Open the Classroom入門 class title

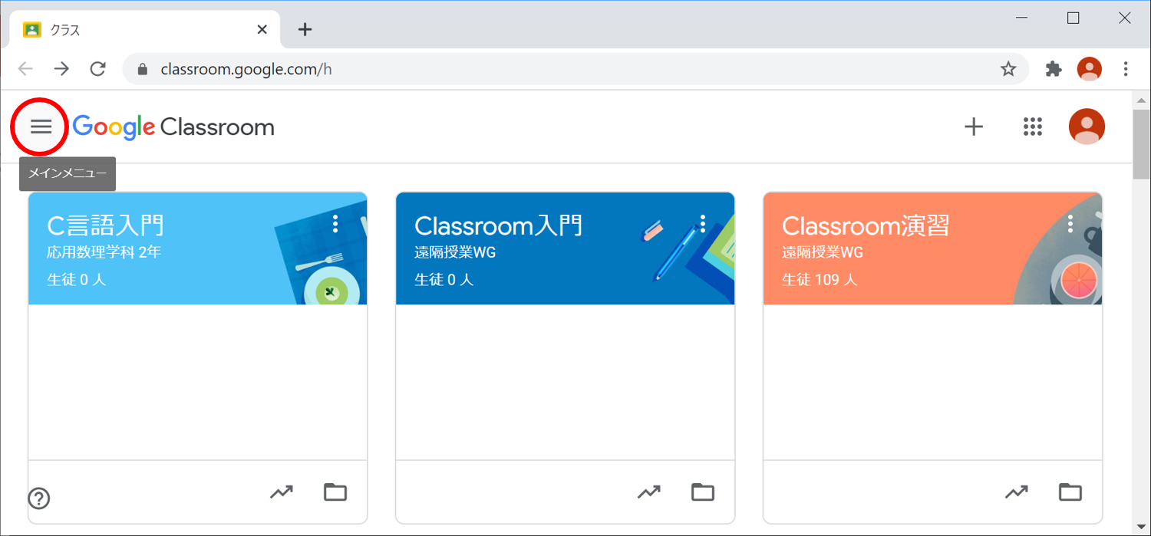[499, 225]
